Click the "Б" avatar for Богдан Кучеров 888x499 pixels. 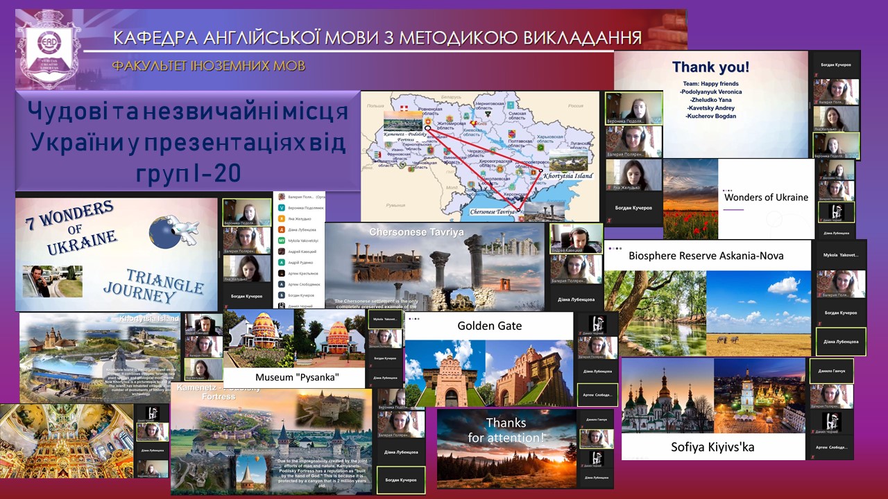click(282, 295)
